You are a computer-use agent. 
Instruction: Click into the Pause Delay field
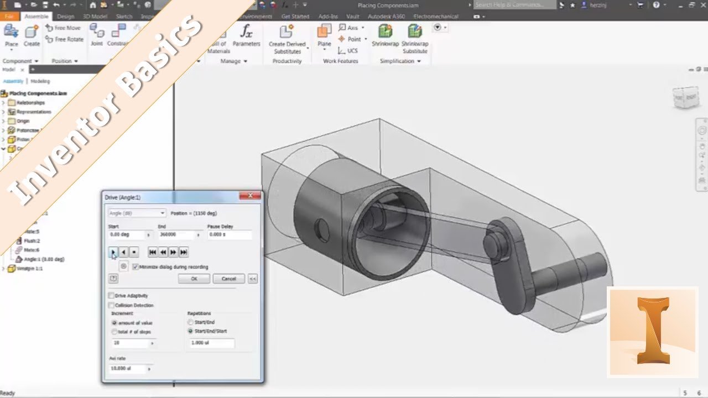[x=229, y=235]
